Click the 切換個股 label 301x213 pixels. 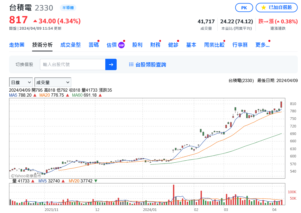tap(24, 65)
